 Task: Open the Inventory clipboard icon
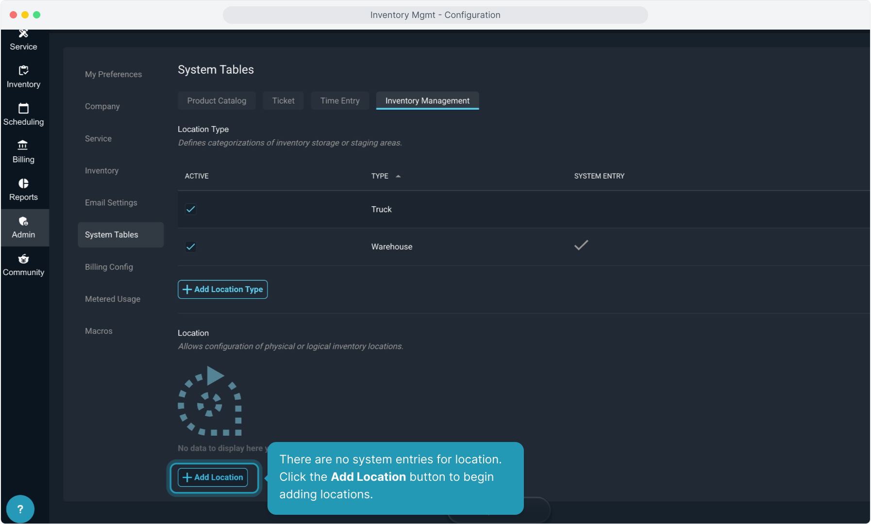pyautogui.click(x=23, y=71)
